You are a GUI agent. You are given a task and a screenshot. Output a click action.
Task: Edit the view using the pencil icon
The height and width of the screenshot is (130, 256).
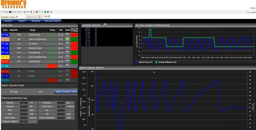(43, 16)
